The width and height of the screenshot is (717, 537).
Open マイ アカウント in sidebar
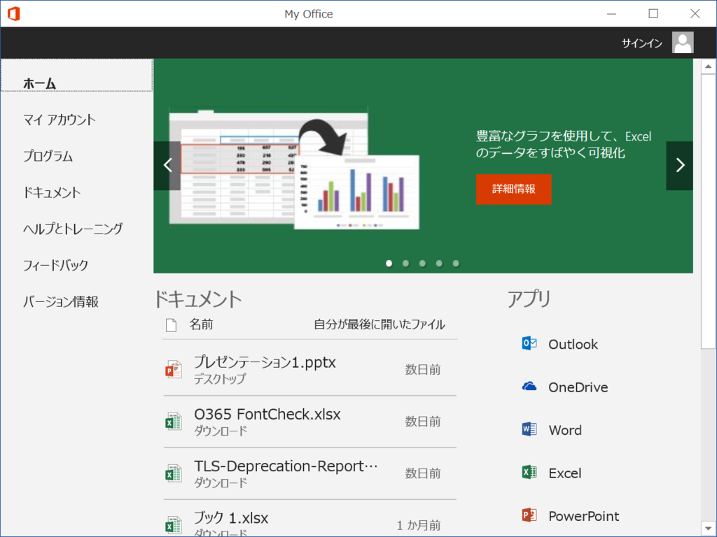point(60,120)
